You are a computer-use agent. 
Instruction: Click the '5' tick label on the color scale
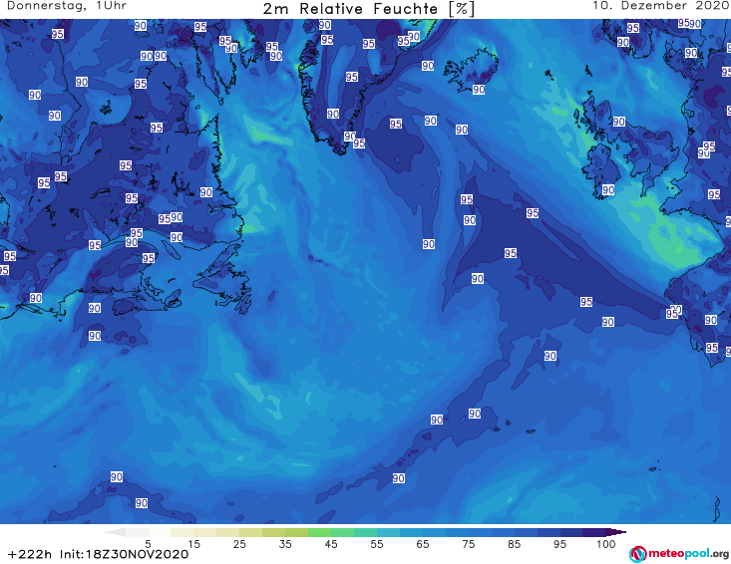tap(148, 543)
